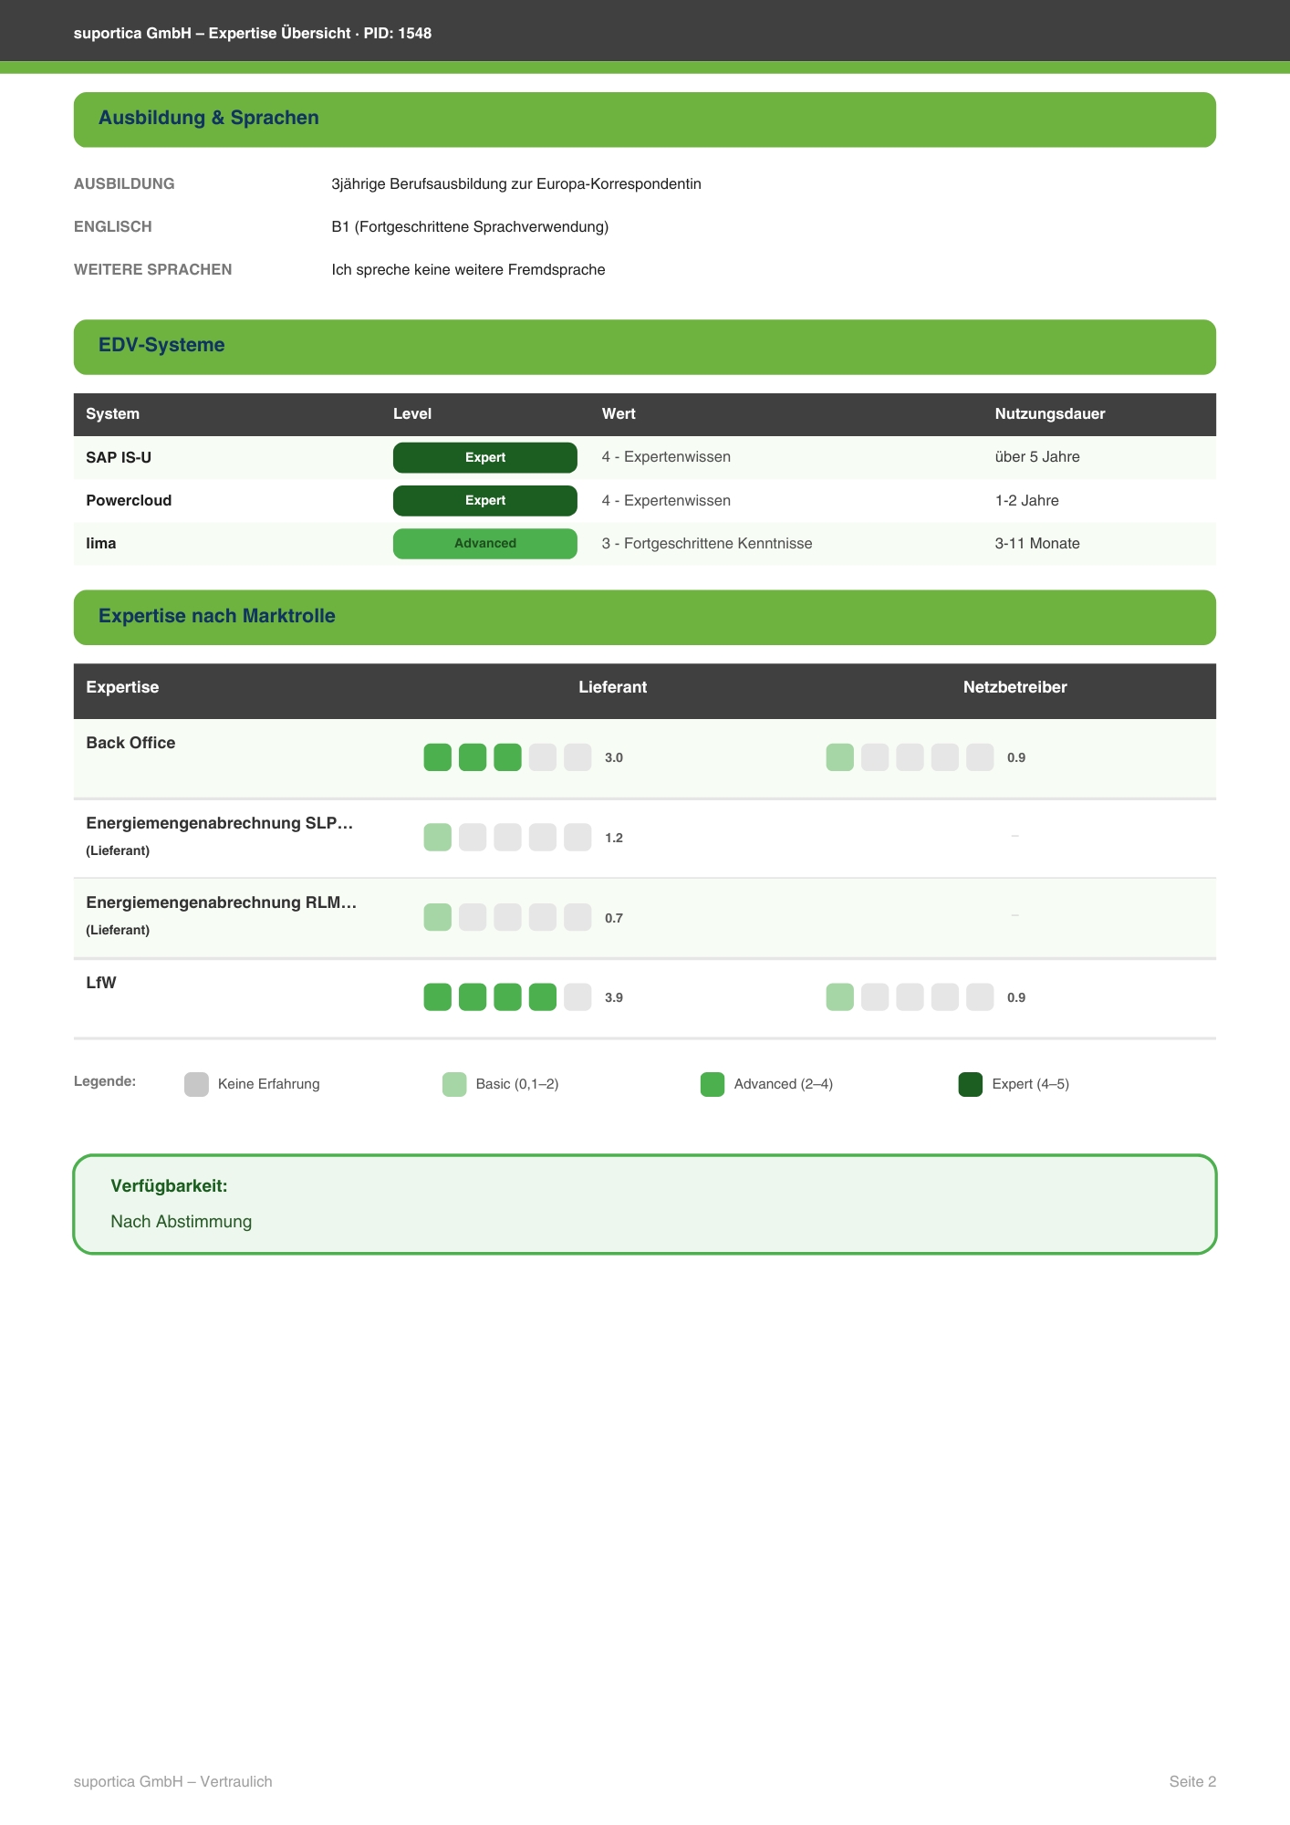Click LfW Lieferant score 3.9
Viewport: 1290px width, 1825px height.
point(614,997)
